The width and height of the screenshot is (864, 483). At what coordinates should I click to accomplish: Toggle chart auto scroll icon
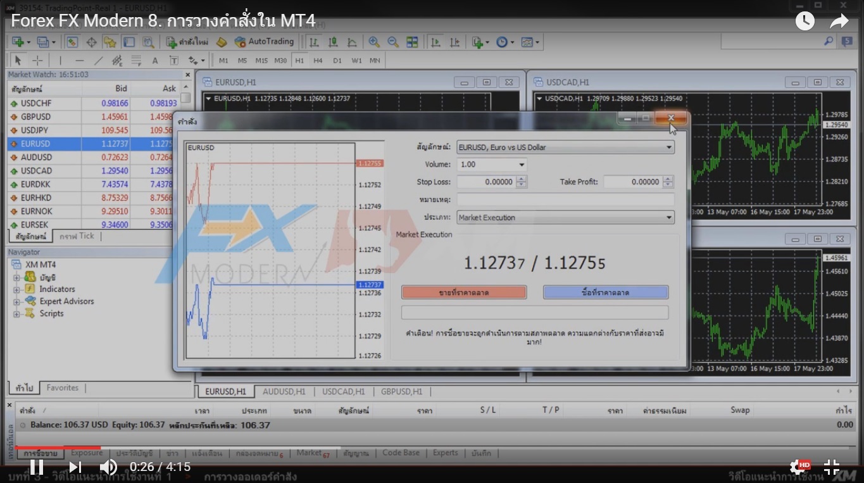pos(435,42)
